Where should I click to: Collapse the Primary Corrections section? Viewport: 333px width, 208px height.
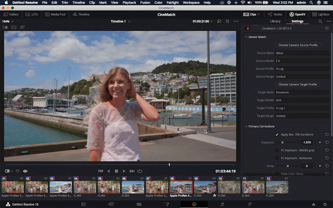coord(246,126)
